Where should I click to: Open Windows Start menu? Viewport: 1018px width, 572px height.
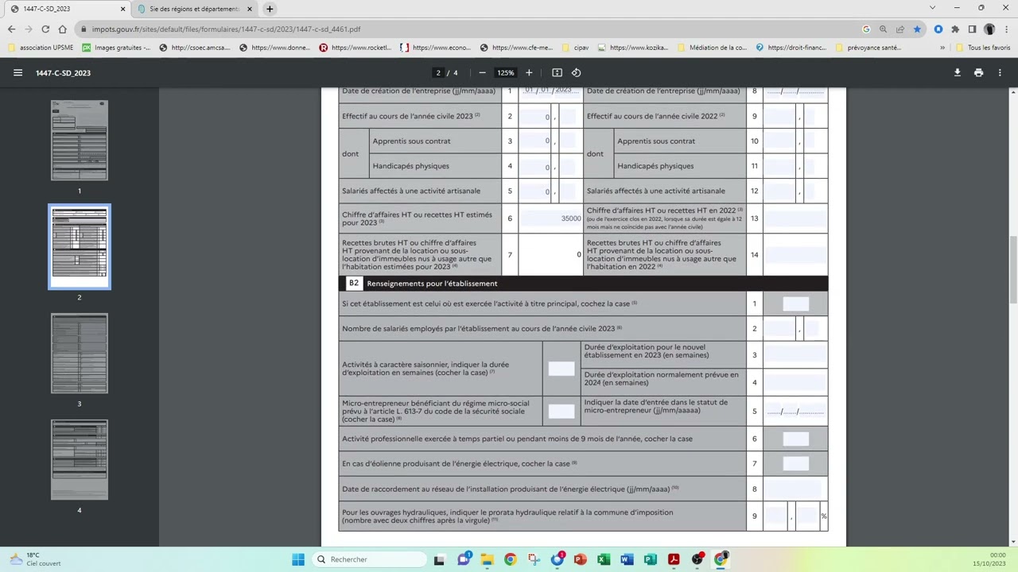(x=298, y=559)
